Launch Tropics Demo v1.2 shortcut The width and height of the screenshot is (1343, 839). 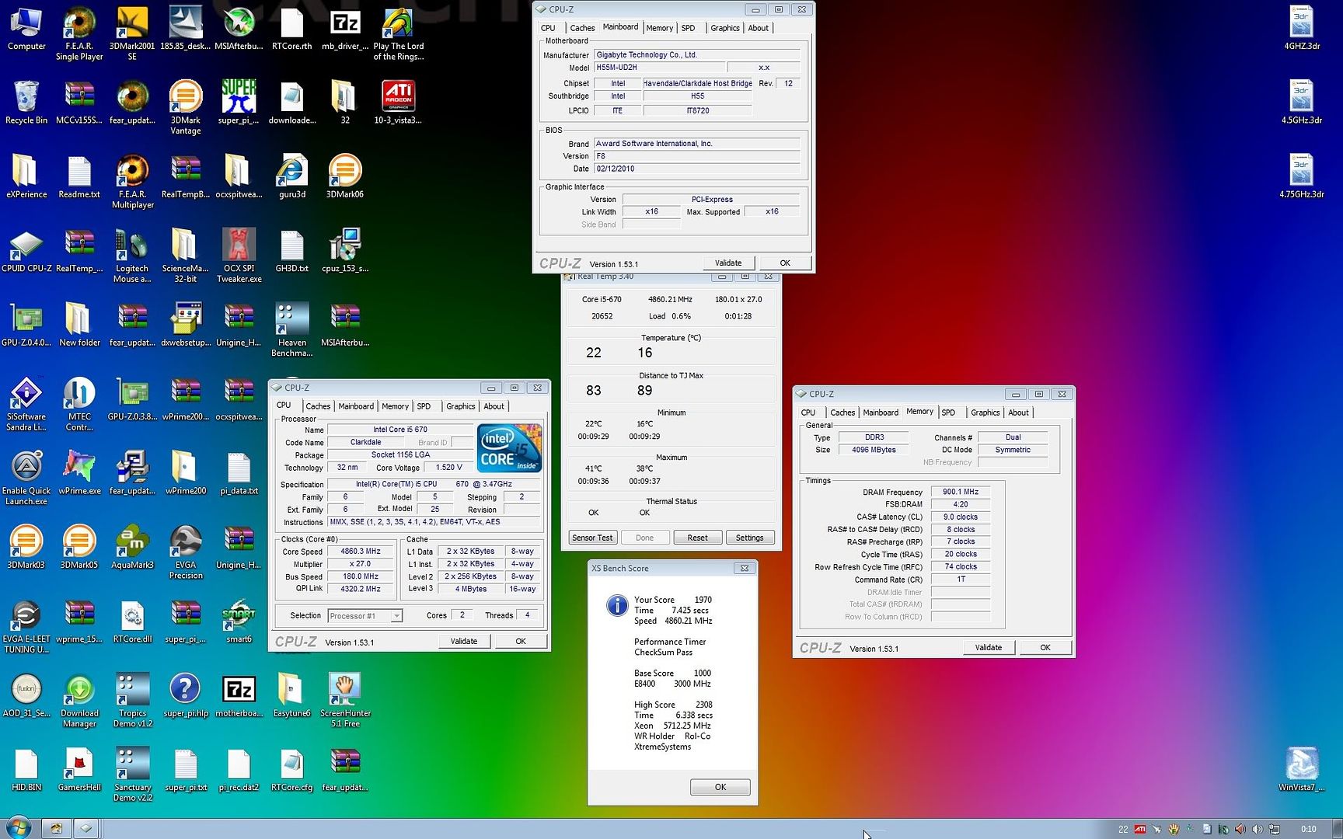[x=132, y=701]
